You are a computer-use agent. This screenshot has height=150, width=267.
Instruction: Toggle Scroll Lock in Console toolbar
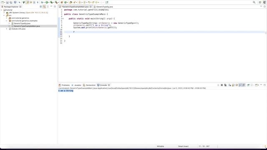click(x=233, y=85)
